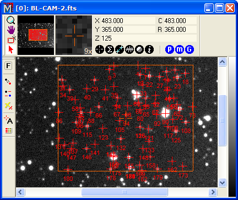Click the vertical scrollbar up arrow
This screenshot has width=238, height=200.
(222, 62)
